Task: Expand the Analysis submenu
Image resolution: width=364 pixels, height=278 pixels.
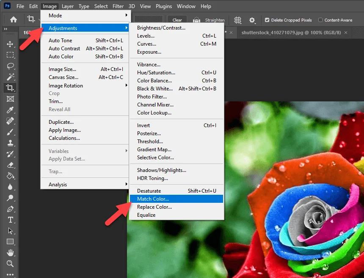Action: 85,184
